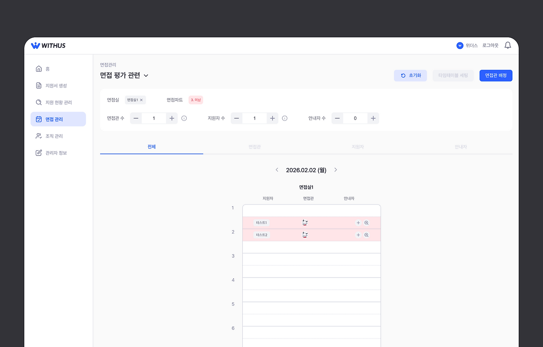Open the notification bell
The height and width of the screenshot is (347, 543).
[x=508, y=45]
